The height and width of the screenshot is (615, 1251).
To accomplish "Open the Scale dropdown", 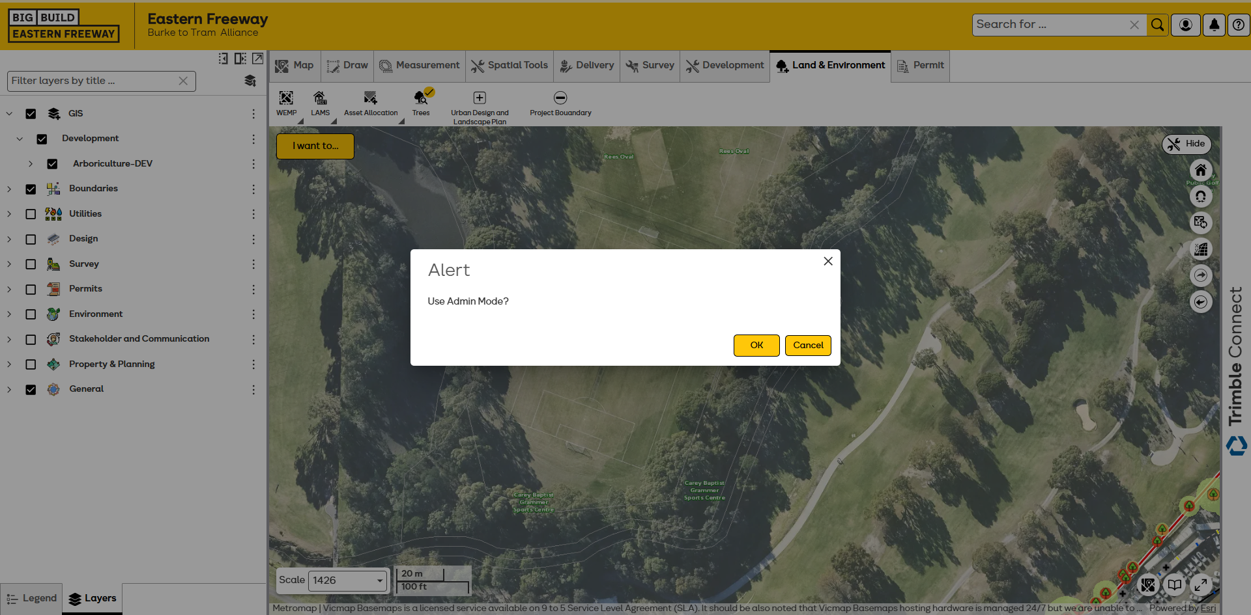I will pos(348,581).
